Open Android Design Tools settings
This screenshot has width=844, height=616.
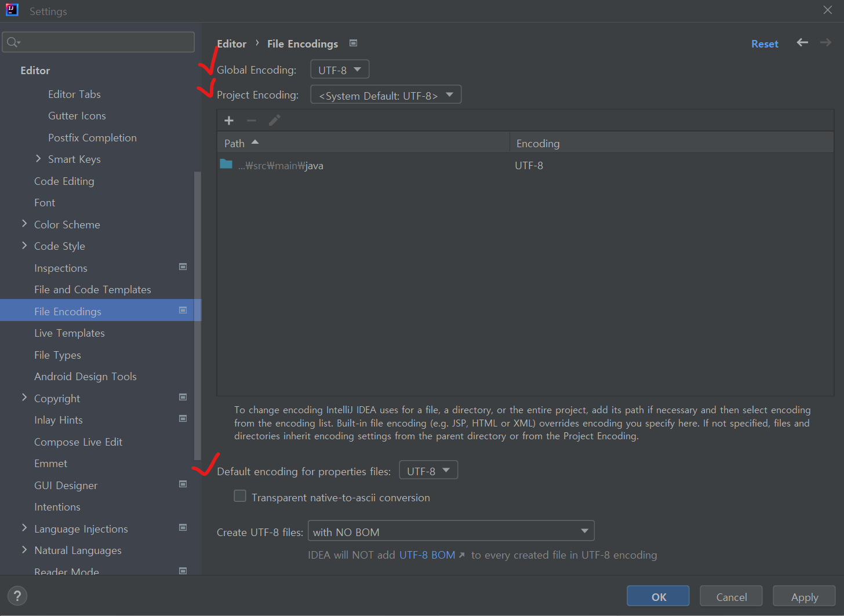point(85,377)
